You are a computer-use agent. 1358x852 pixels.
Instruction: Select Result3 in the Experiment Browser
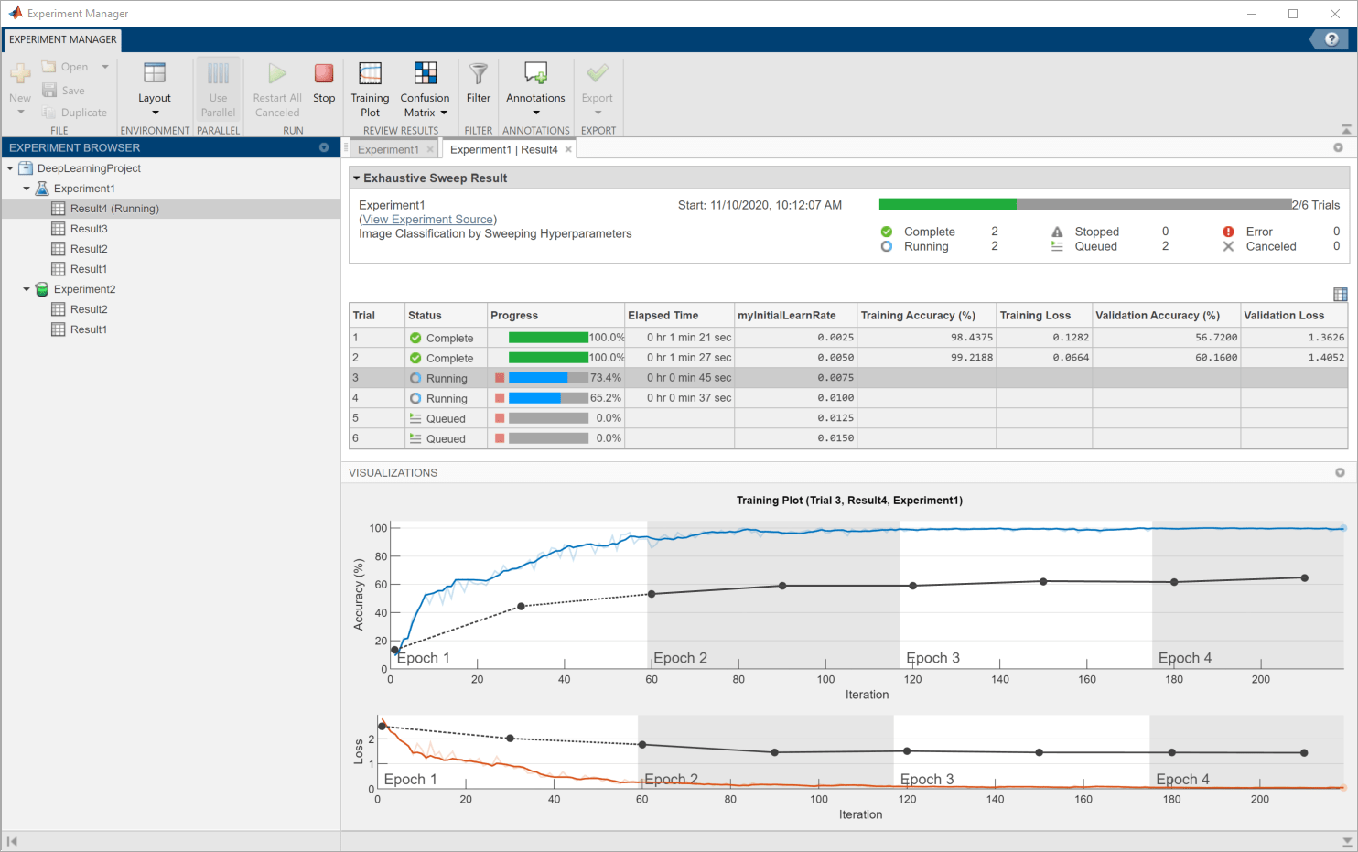point(89,229)
